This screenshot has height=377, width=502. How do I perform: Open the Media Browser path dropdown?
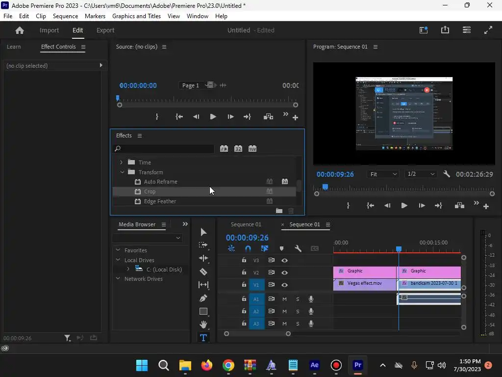(147, 238)
